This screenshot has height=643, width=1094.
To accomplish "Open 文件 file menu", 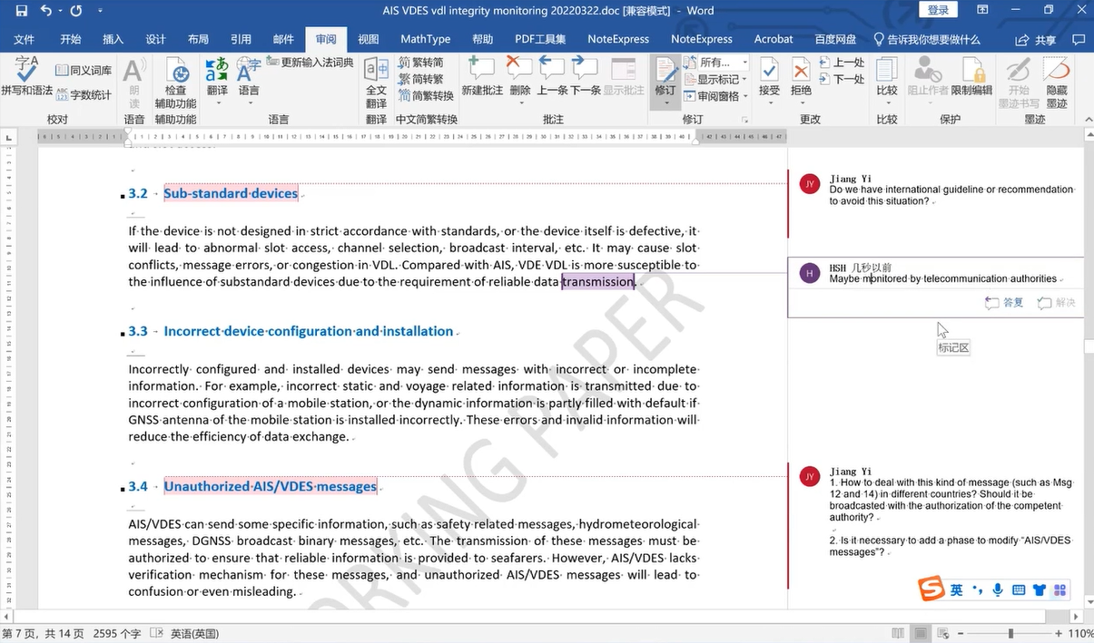I will click(24, 40).
